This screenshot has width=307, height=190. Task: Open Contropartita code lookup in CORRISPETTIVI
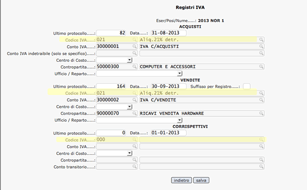point(135,160)
